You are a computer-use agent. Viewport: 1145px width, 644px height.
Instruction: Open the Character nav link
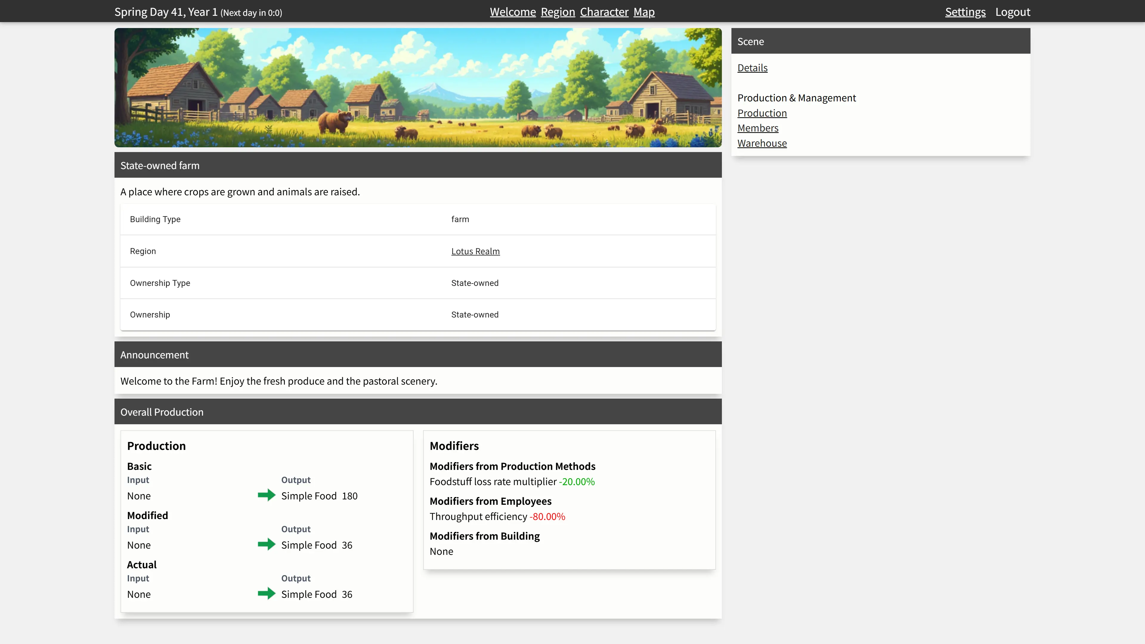click(604, 12)
